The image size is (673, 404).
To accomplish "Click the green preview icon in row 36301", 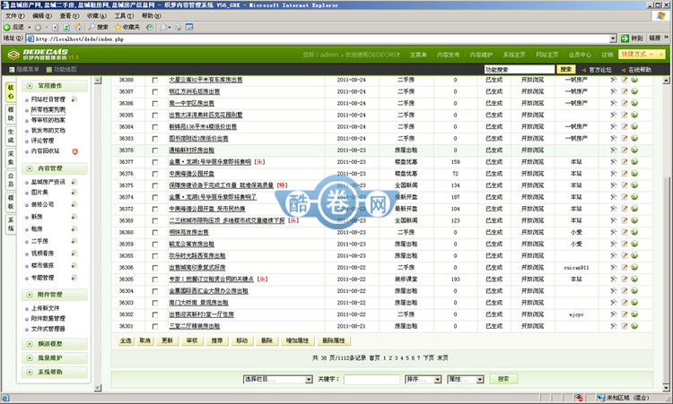I will (x=634, y=325).
